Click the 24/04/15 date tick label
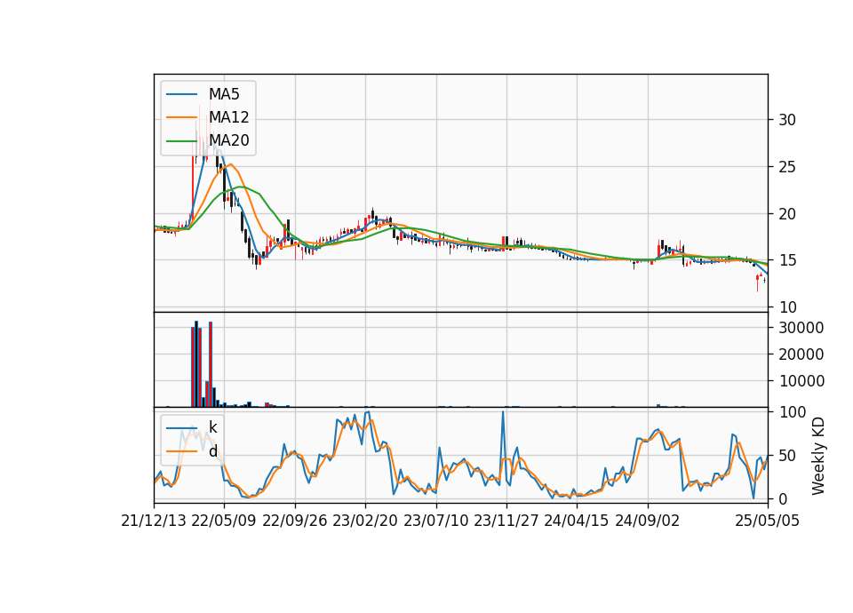This screenshot has width=853, height=613. click(x=577, y=521)
